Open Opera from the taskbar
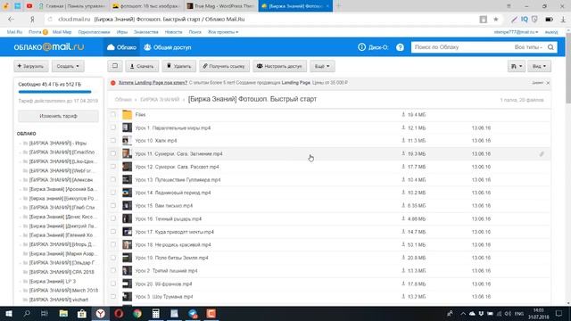571x321 pixels. (119, 313)
